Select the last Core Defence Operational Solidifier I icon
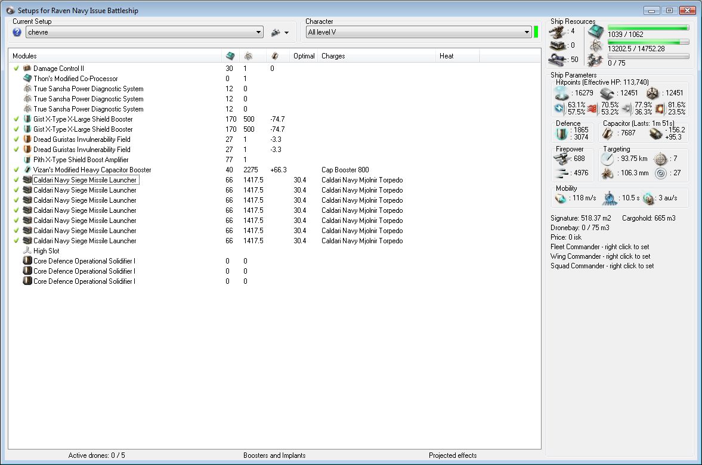 pos(27,281)
